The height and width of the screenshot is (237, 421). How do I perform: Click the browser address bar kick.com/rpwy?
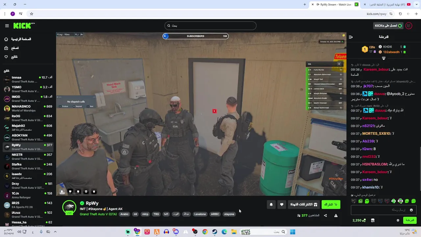pos(376,14)
